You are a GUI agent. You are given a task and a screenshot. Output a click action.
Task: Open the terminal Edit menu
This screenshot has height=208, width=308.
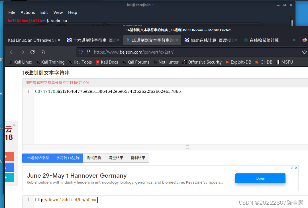coord(44,12)
